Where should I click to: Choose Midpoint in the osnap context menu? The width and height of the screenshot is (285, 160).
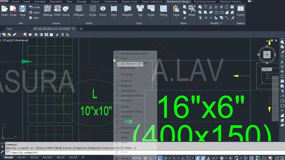(x=126, y=86)
